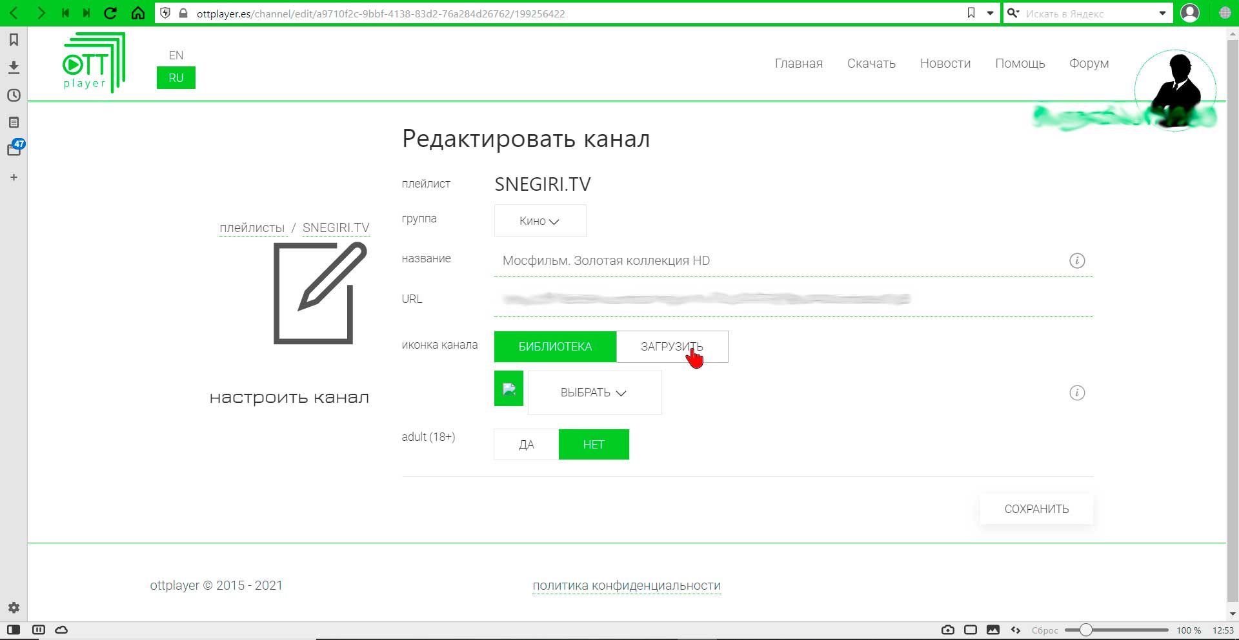Click the address bar URL

point(381,14)
